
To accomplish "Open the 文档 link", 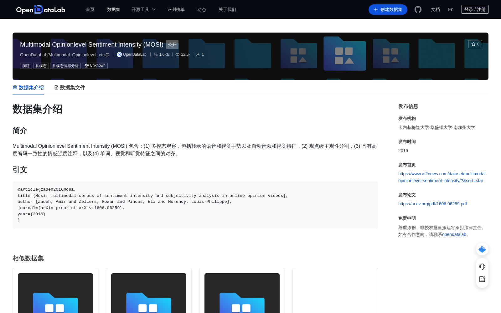I will tap(436, 9).
